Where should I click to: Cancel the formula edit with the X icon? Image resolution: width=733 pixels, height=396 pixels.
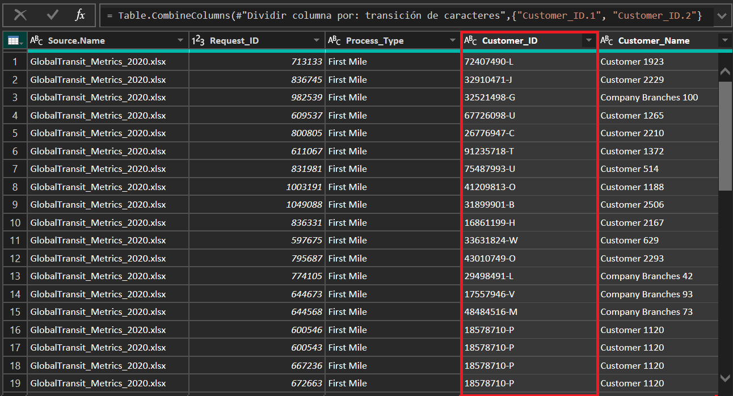(x=20, y=15)
